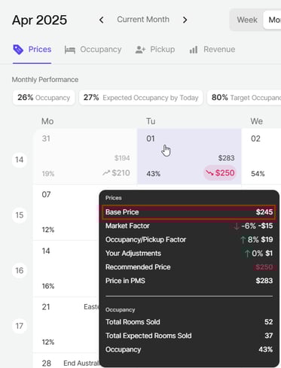This screenshot has width=281, height=368.
Task: Open the Occupancy tab
Action: (x=93, y=50)
